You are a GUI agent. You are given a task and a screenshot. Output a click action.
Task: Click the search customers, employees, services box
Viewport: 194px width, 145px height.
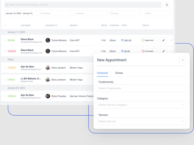point(82,5)
